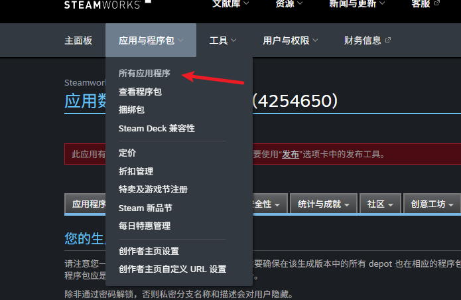Open external link icon next to 客服

[x=437, y=3]
